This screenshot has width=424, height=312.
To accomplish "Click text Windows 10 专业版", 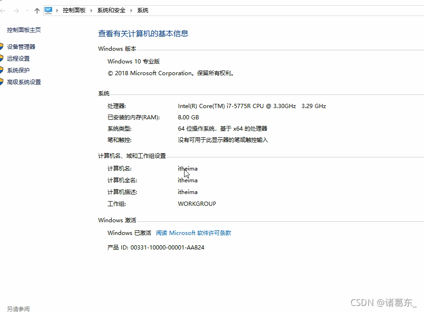I will [x=133, y=62].
